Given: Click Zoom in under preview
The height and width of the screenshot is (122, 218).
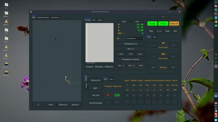Looking at the screenshot, I should point(75,105).
